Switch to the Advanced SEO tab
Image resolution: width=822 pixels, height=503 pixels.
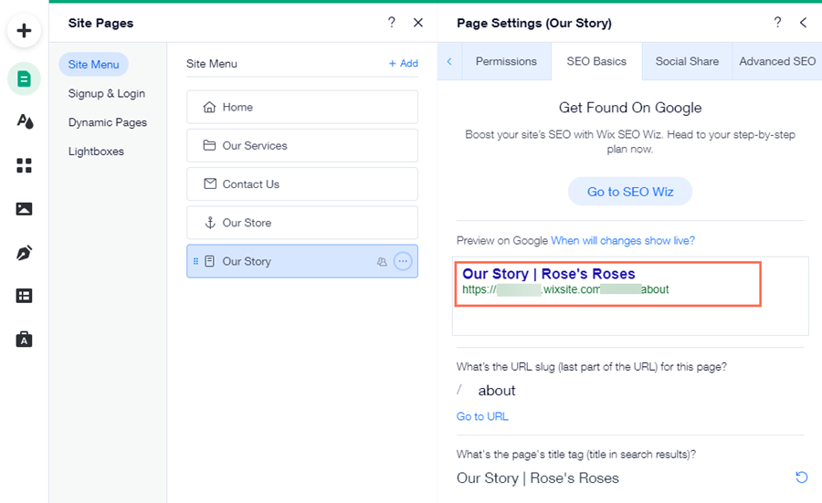[x=777, y=61]
